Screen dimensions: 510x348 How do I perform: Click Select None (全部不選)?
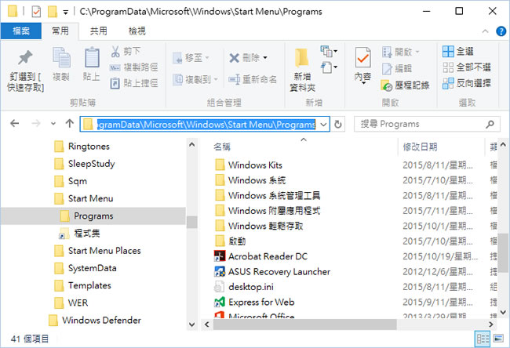[467, 67]
